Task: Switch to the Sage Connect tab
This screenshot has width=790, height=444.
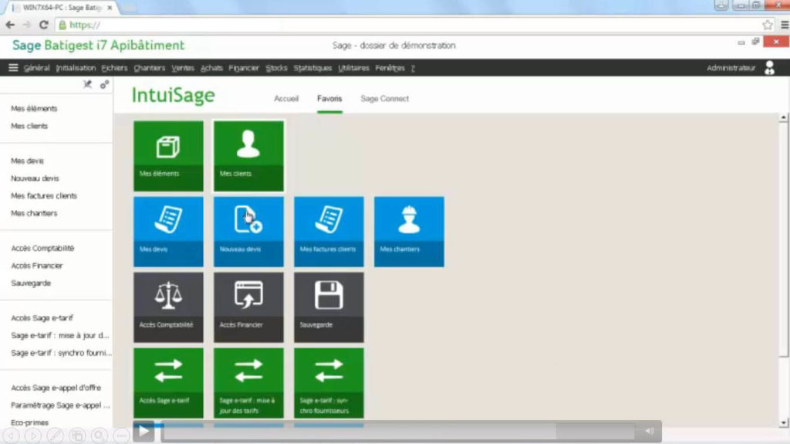Action: pyautogui.click(x=384, y=99)
